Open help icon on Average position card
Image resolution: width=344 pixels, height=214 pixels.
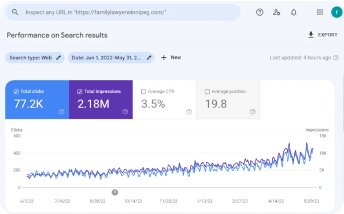click(x=253, y=111)
